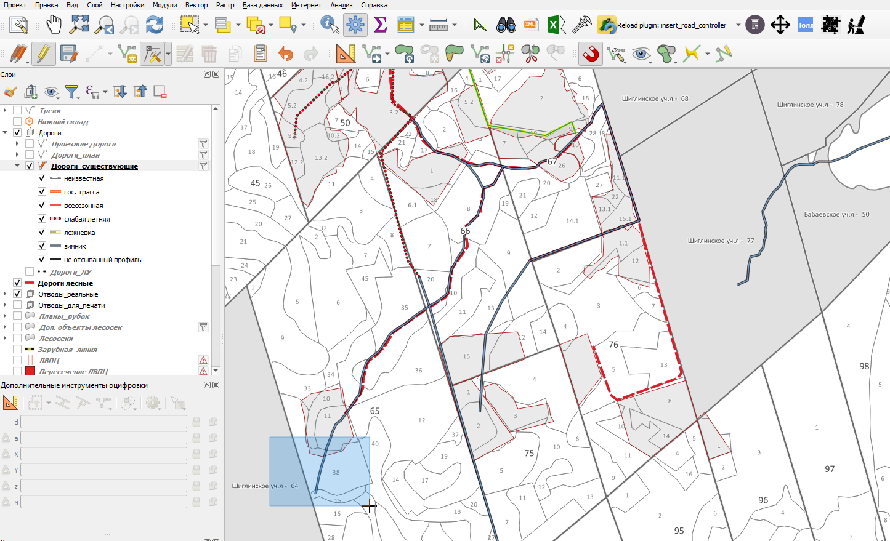
Task: Click warning icon beside ЛВПЦ layer
Action: click(203, 361)
